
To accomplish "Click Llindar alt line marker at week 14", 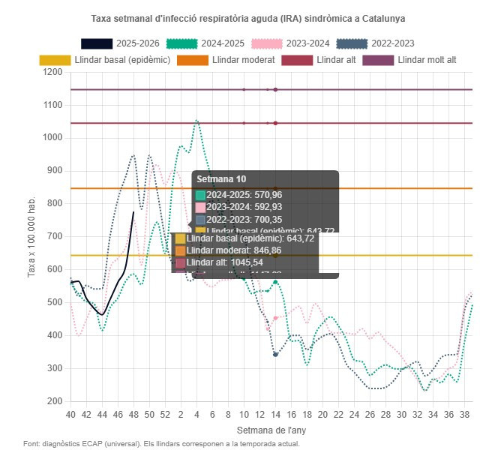I will 275,123.
